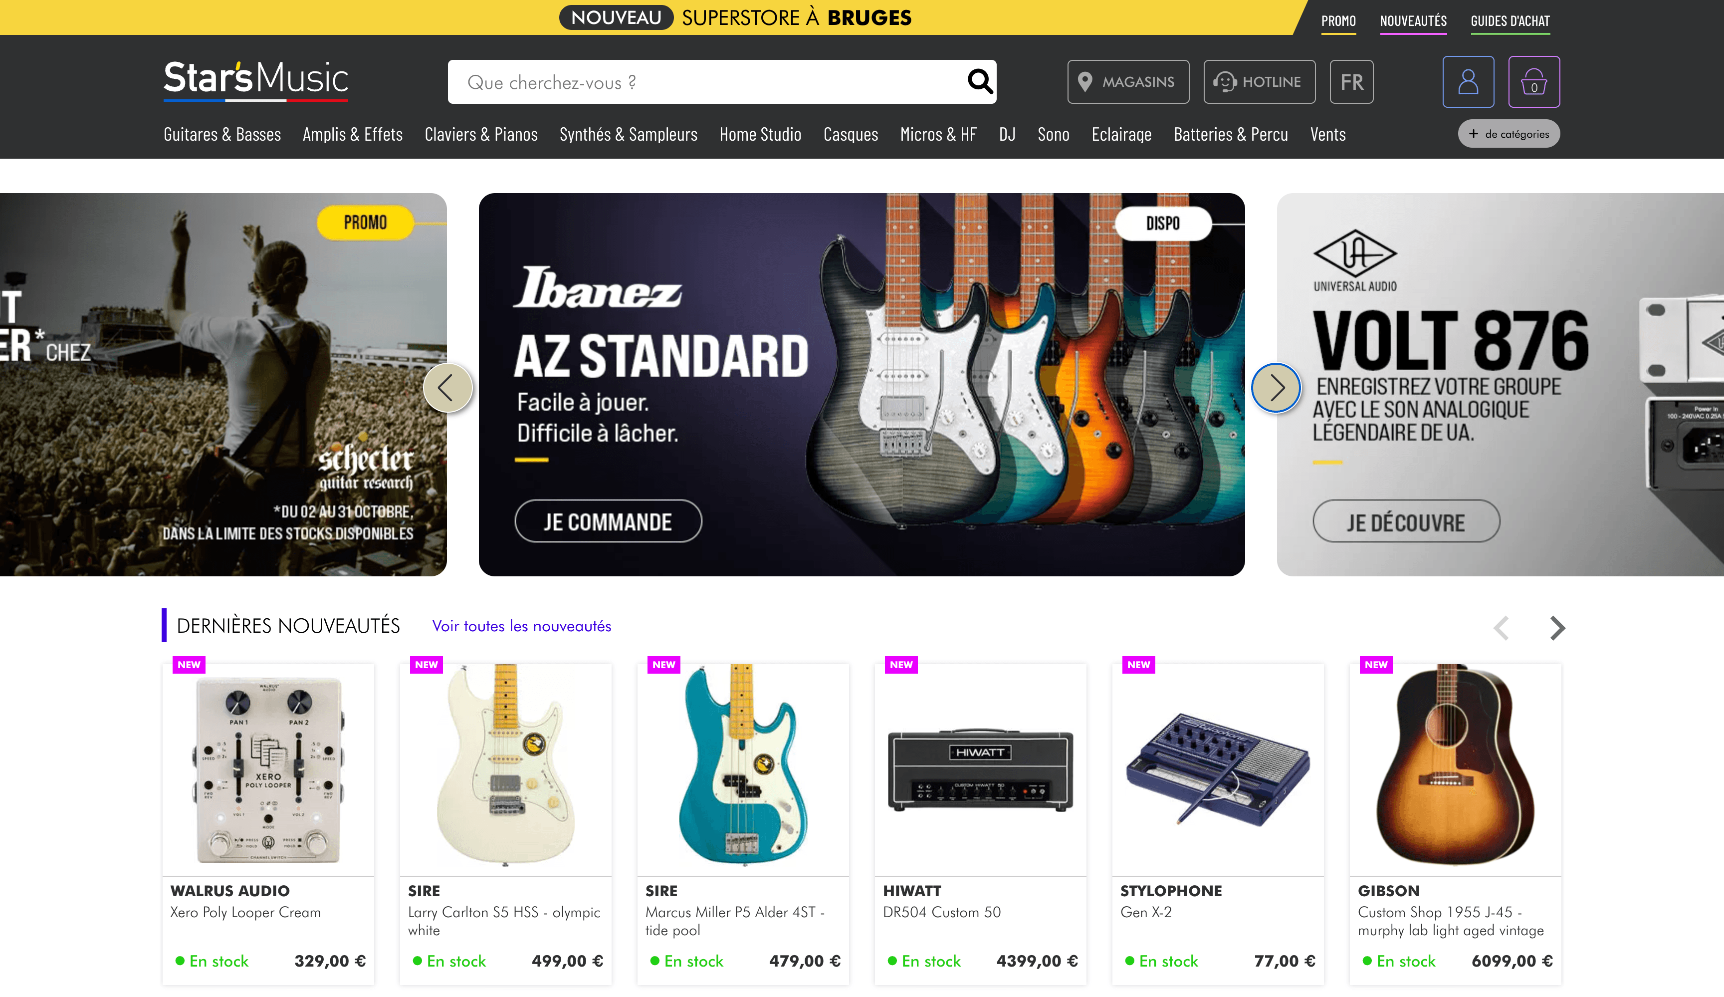1724x997 pixels.
Task: Open the Gibson J-45 guitar thumbnail
Action: 1455,768
